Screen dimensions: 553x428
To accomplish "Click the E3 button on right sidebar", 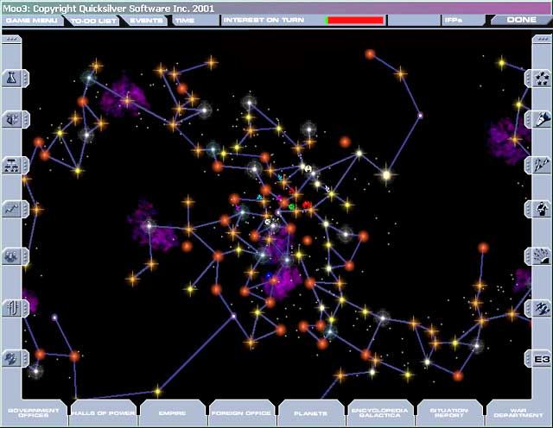I will coord(542,359).
